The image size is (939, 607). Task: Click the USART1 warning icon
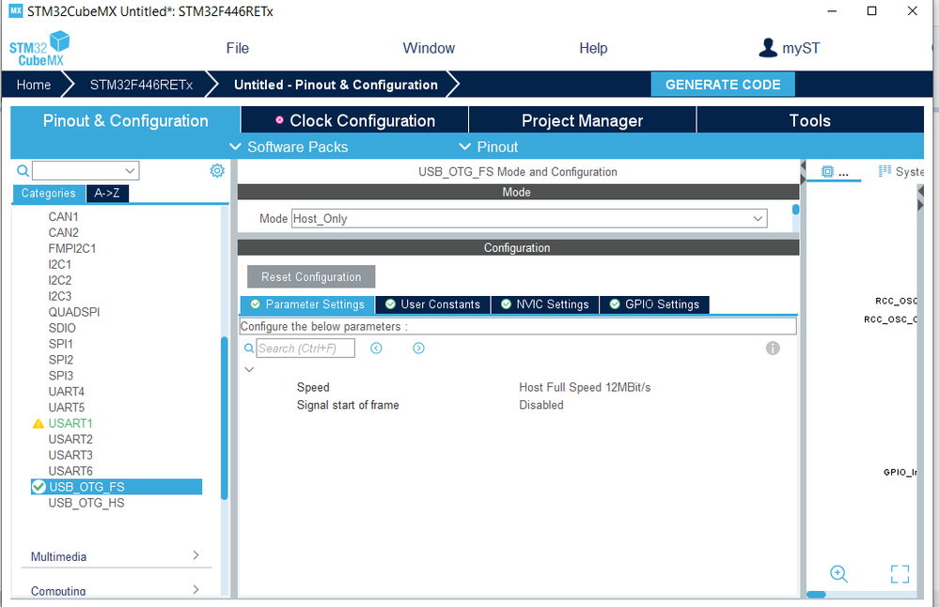point(39,424)
